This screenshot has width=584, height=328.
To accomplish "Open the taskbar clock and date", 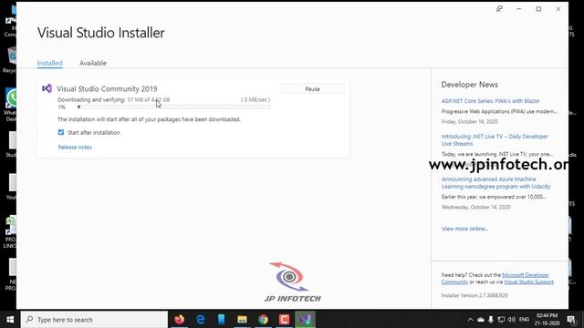I will [x=547, y=320].
